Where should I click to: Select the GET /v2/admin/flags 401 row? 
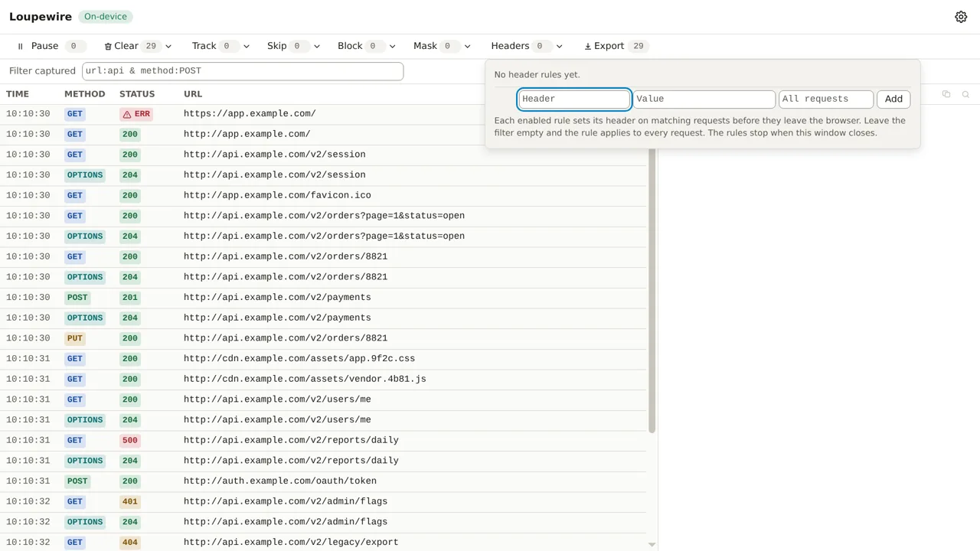click(x=323, y=502)
